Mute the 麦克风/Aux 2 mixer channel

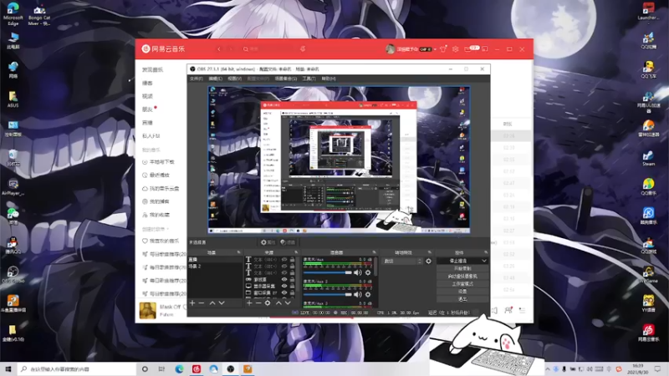(x=358, y=295)
